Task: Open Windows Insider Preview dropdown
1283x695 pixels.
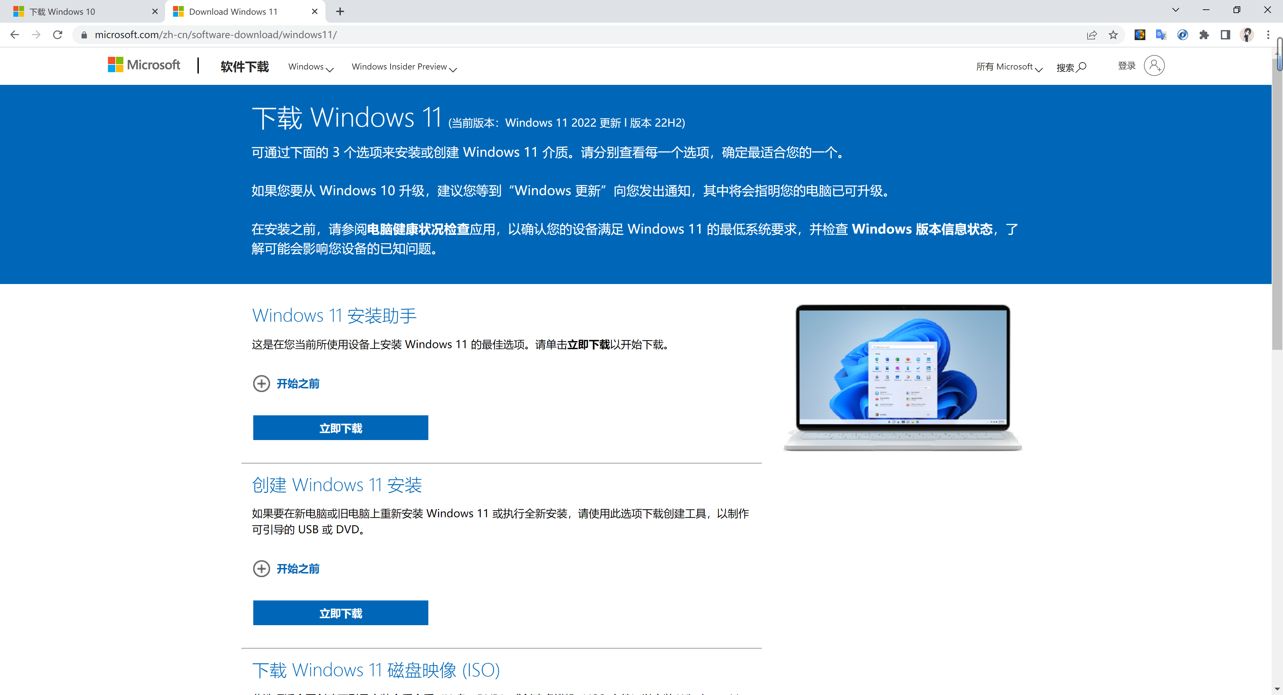Action: (x=403, y=67)
